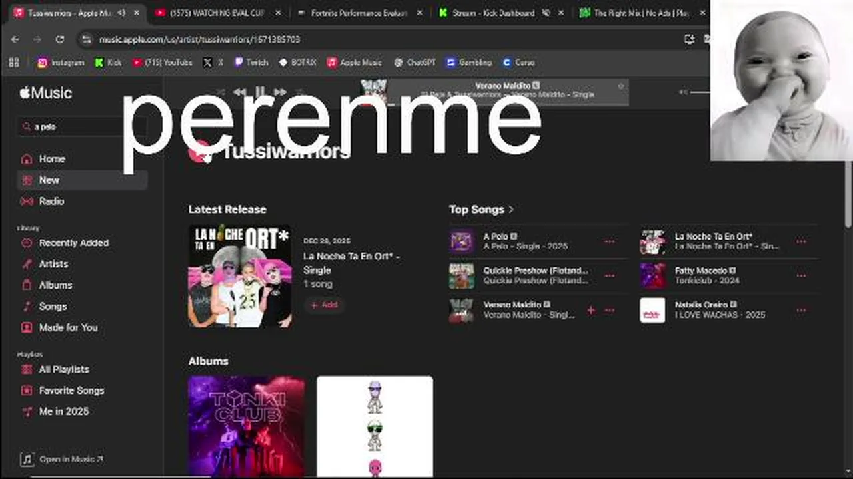Go to previous track
853x479 pixels.
coord(240,92)
